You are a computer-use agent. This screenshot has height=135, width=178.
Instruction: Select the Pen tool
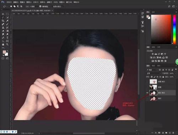(x=3, y=38)
